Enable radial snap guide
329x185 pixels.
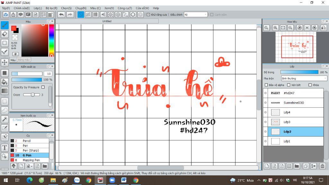[x=111, y=14]
